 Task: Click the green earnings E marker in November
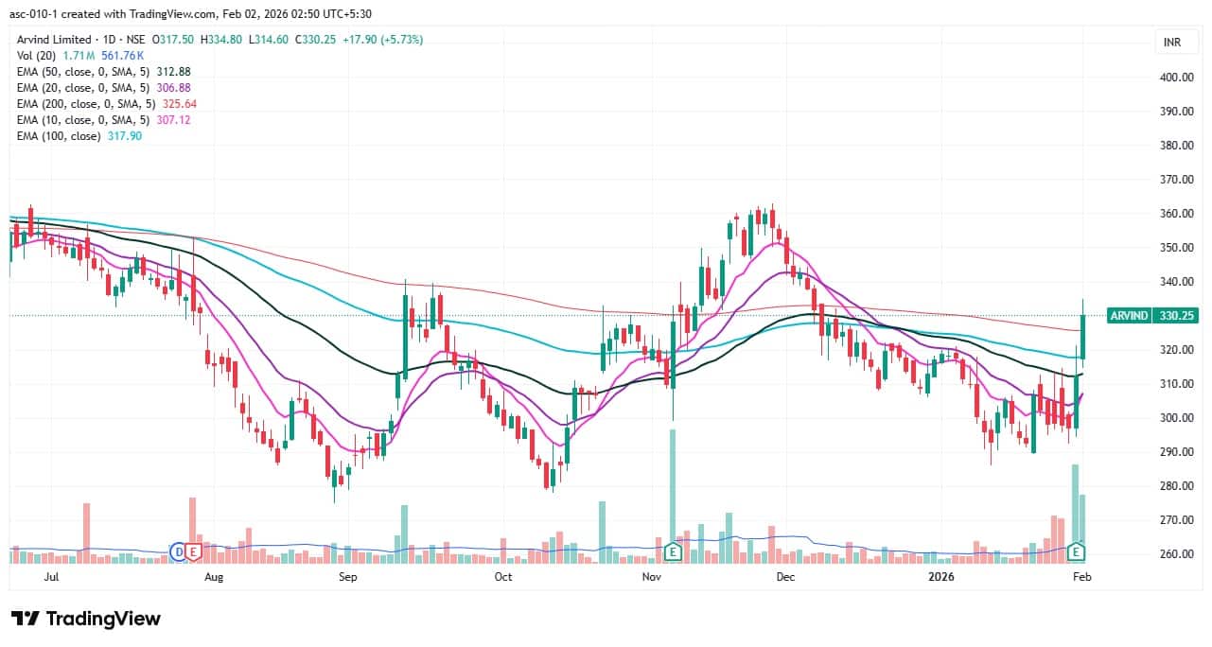point(674,551)
